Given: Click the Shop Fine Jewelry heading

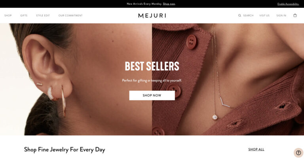Looking at the screenshot, I should point(65,150).
